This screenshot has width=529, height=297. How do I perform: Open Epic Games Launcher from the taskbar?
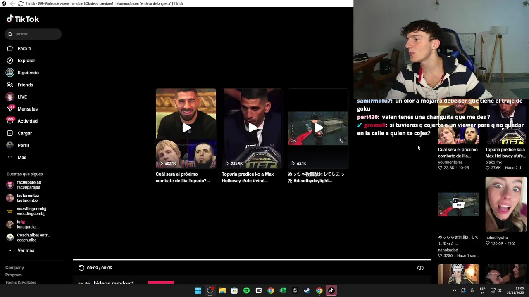(295, 290)
